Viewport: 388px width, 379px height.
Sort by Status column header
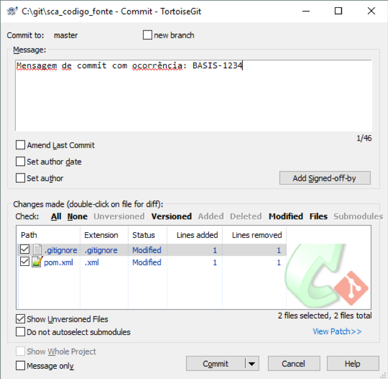[148, 235]
